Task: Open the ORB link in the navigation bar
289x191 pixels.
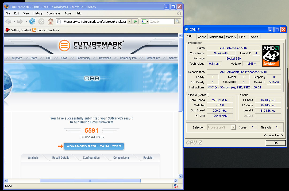Action: coord(49,58)
